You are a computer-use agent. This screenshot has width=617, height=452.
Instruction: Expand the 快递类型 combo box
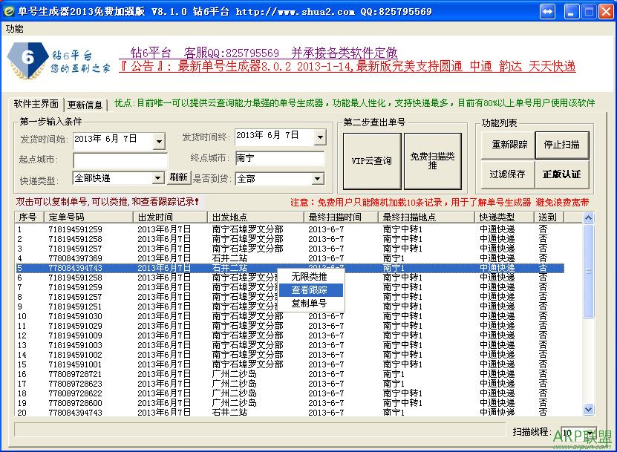click(157, 178)
